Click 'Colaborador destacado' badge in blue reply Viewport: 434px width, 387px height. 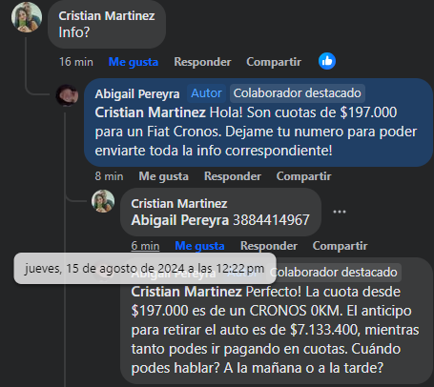(298, 93)
